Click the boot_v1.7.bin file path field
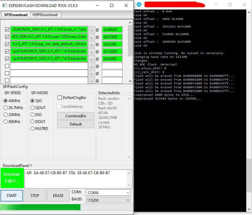Screen dimensions: 252x215 point(49,29)
